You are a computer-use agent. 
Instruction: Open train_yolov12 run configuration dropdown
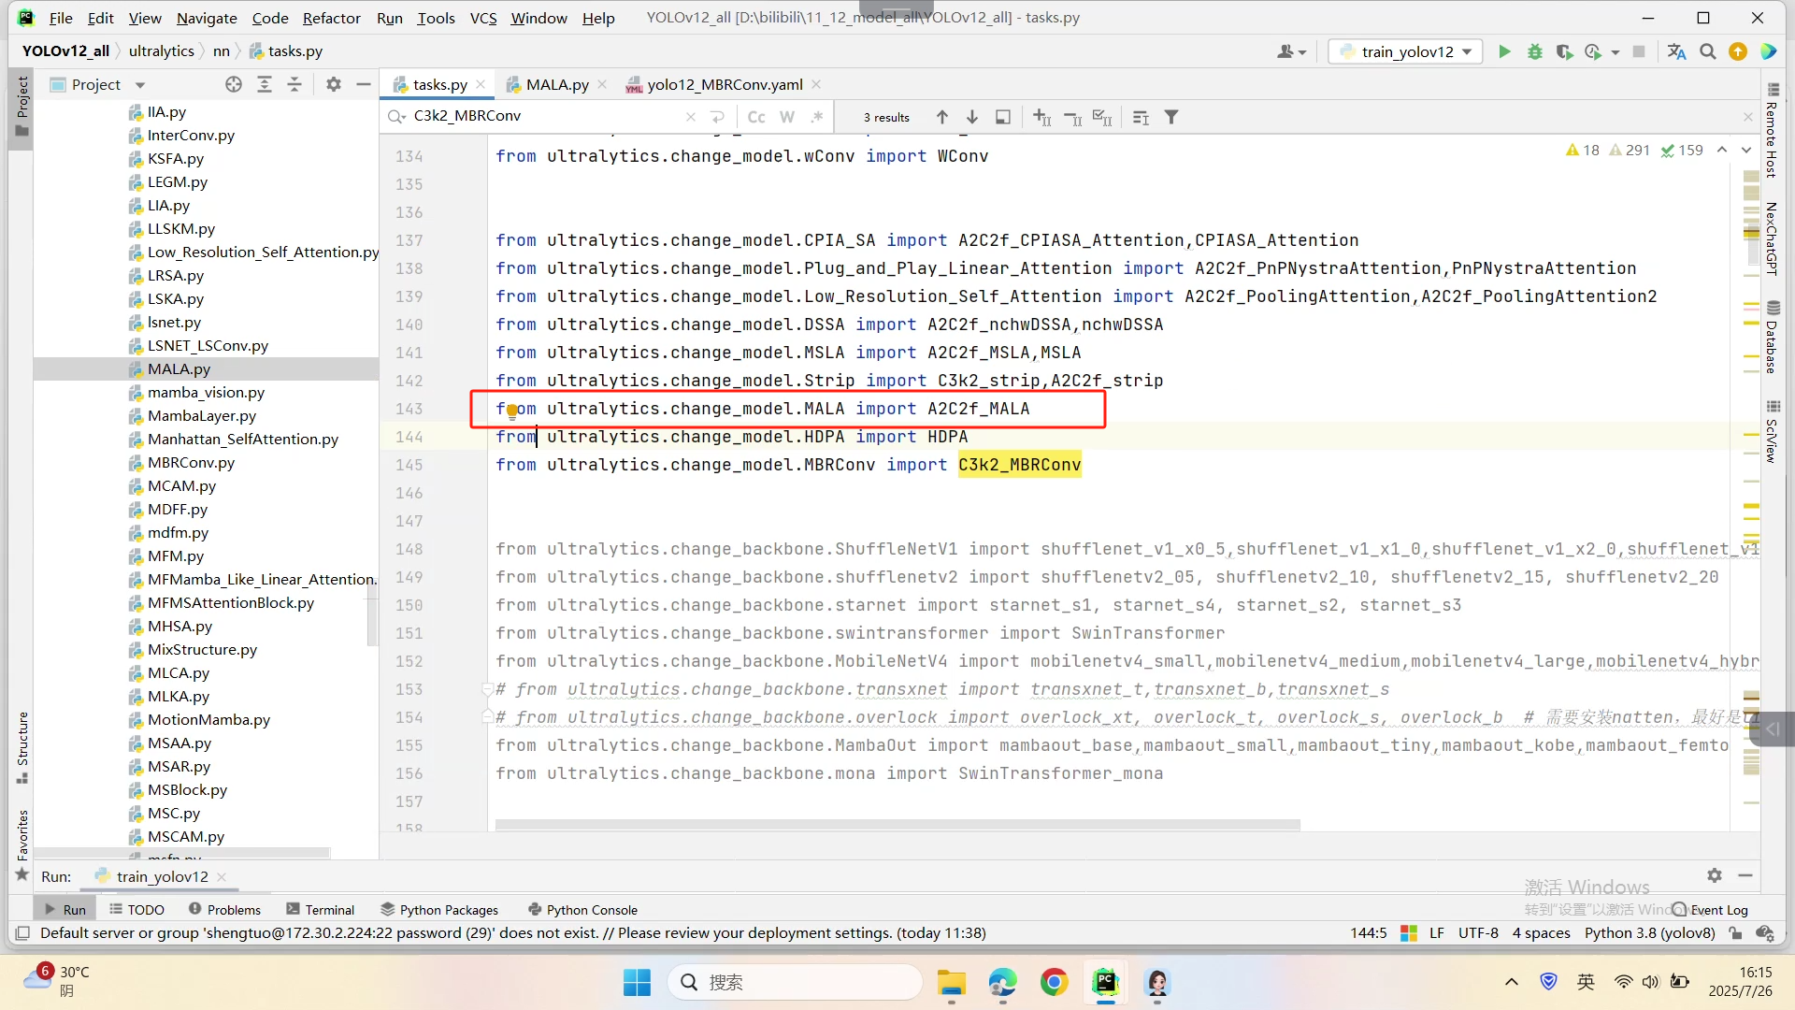pyautogui.click(x=1406, y=51)
